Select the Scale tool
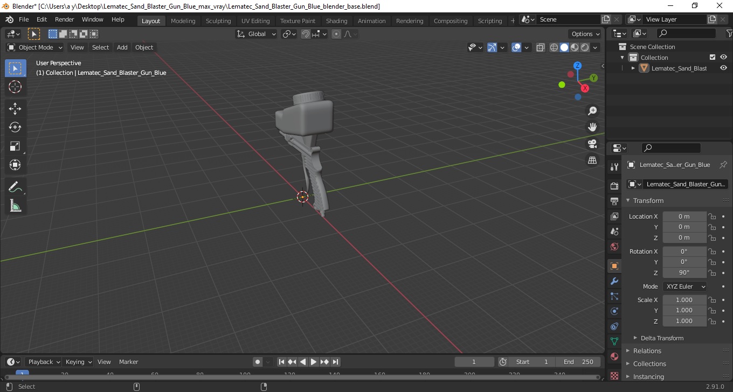This screenshot has width=733, height=392. 15,146
